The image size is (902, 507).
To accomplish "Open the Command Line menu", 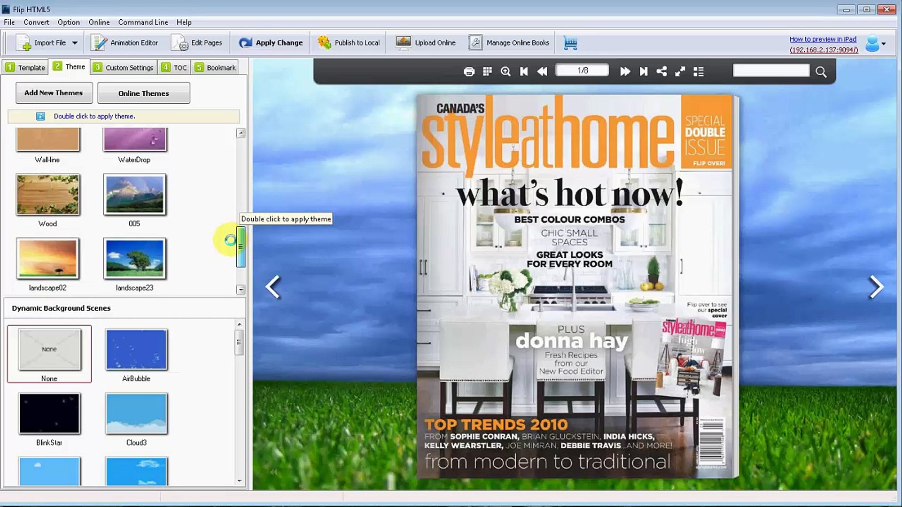I will click(x=143, y=22).
